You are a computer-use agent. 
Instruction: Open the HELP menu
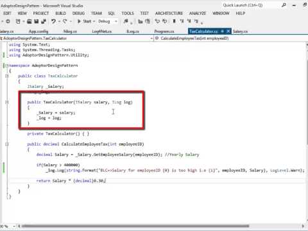241,13
